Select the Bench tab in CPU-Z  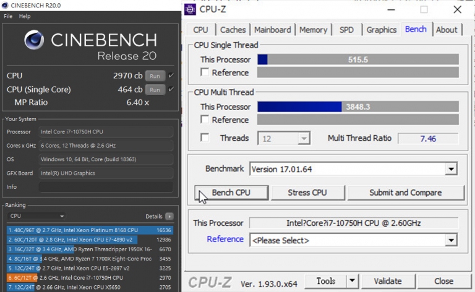[416, 29]
